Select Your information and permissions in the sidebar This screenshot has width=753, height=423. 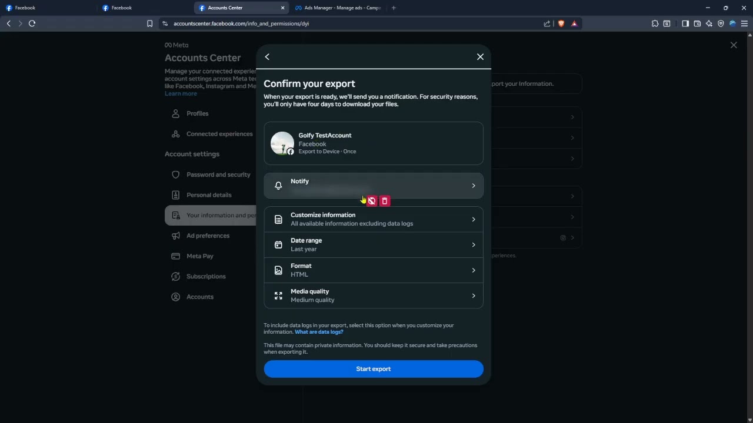(x=210, y=216)
